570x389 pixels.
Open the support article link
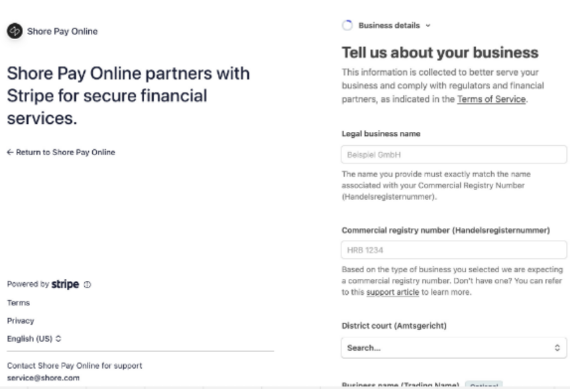tap(392, 292)
